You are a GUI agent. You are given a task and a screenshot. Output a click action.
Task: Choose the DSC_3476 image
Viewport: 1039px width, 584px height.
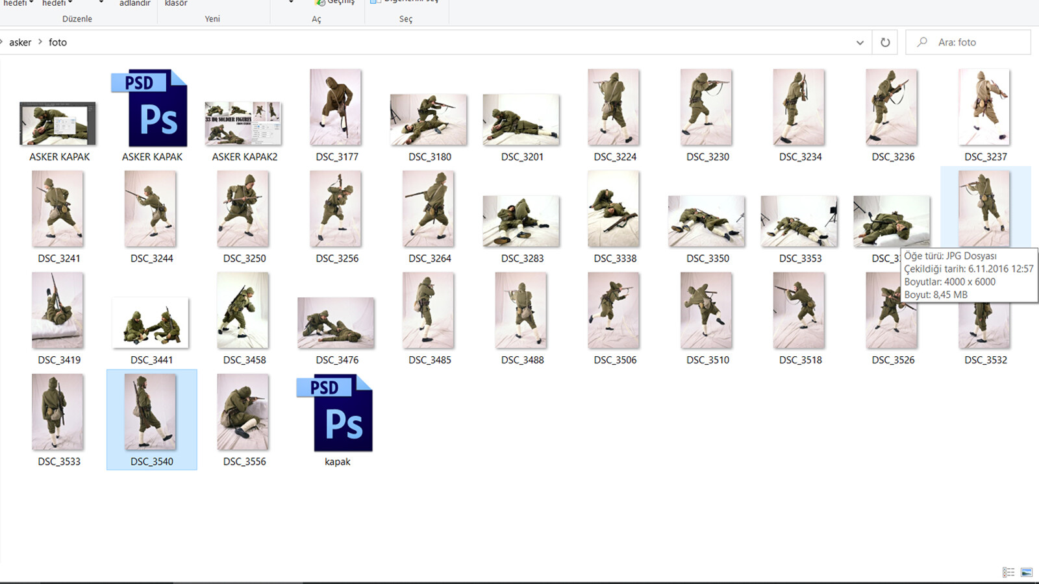click(x=336, y=323)
